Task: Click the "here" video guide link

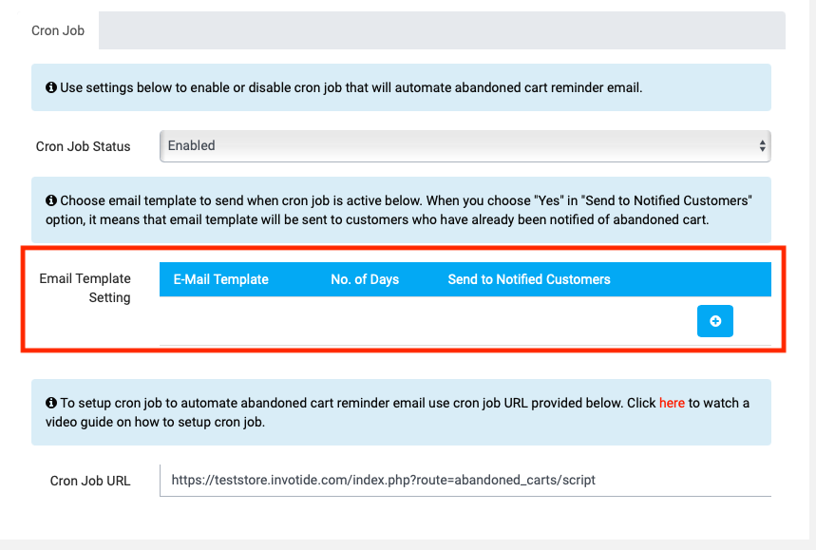Action: 672,403
